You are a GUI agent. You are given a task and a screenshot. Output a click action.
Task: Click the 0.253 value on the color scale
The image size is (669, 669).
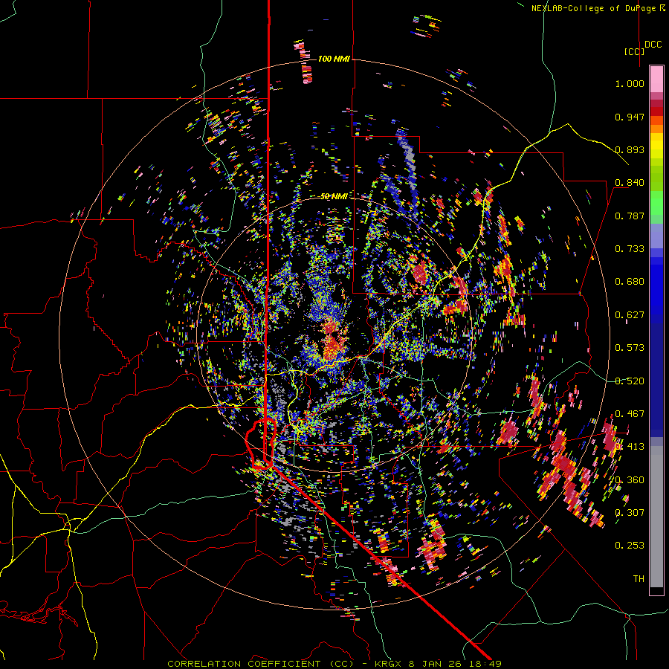tap(630, 546)
